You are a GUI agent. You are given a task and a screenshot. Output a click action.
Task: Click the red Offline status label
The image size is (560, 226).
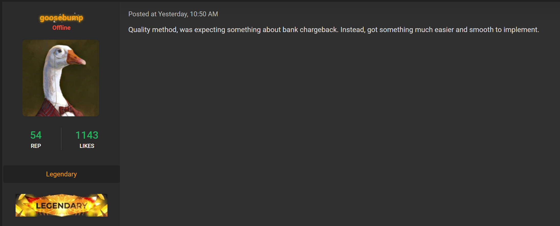tap(61, 28)
